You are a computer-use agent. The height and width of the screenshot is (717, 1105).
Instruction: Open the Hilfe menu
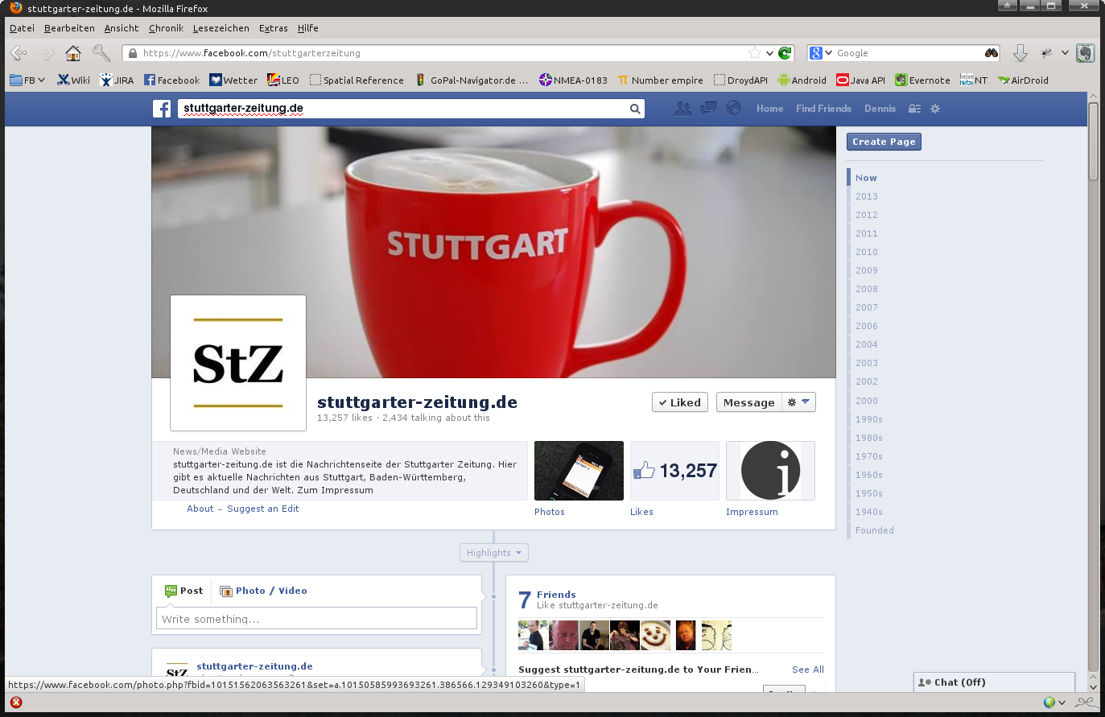click(308, 28)
